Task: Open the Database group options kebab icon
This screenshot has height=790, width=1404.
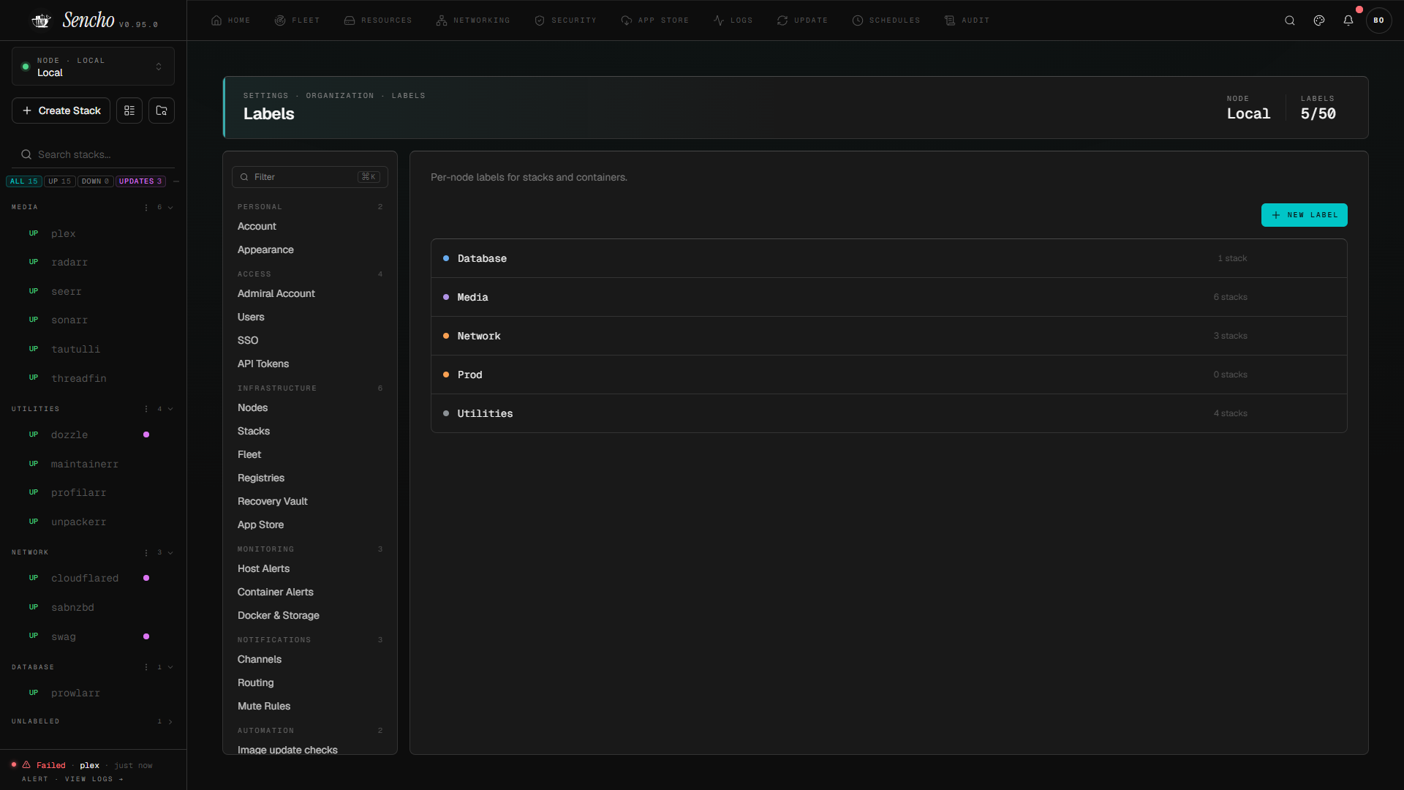Action: click(x=146, y=667)
